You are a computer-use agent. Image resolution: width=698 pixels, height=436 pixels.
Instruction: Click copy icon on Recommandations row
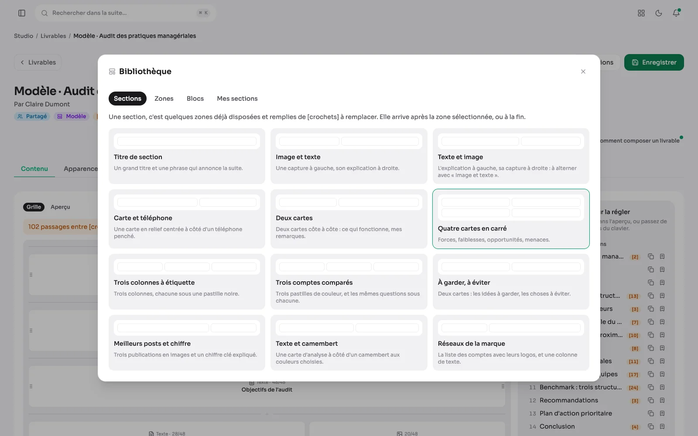(651, 400)
